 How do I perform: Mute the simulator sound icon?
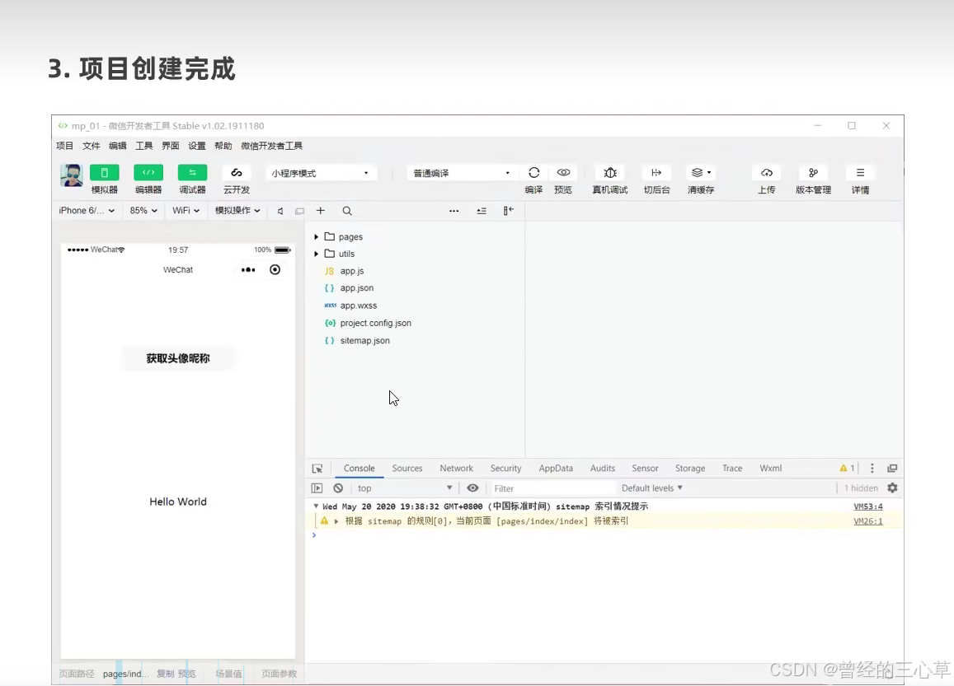pyautogui.click(x=280, y=211)
